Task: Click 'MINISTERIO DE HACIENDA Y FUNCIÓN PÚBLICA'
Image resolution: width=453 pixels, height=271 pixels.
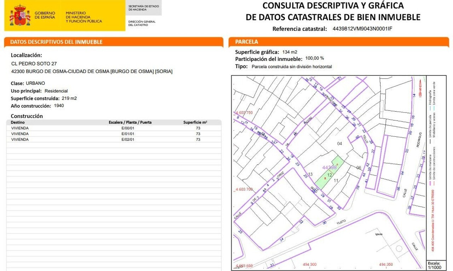Action: click(84, 17)
